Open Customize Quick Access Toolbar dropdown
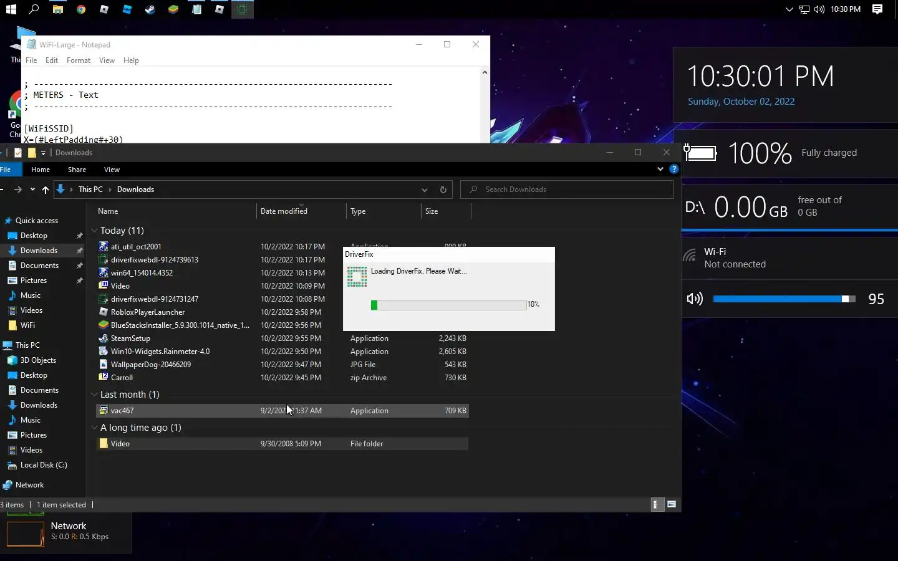Viewport: 898px width, 561px height. point(43,153)
